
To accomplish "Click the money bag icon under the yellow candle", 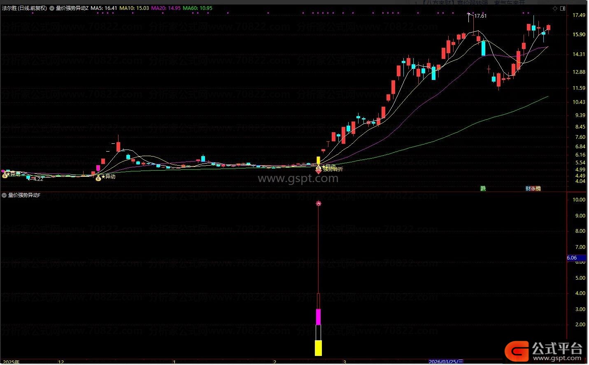I will (x=318, y=168).
